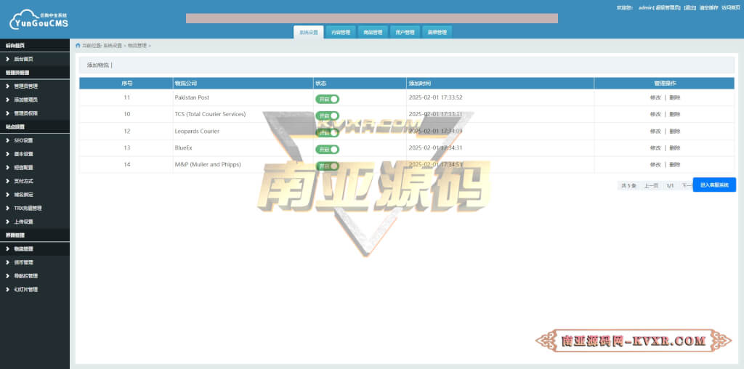
Task: Open 域名绑定 in the sidebar
Action: (x=35, y=195)
